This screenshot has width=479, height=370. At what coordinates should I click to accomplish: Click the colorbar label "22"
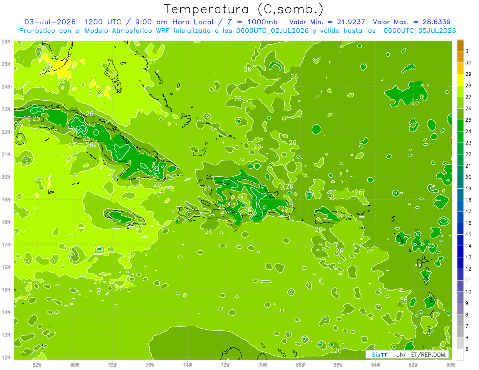469,154
